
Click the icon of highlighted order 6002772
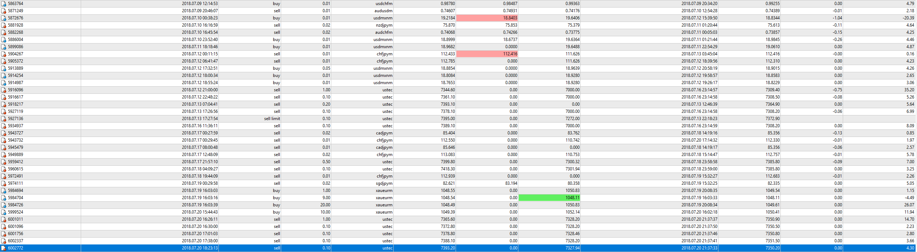4,248
